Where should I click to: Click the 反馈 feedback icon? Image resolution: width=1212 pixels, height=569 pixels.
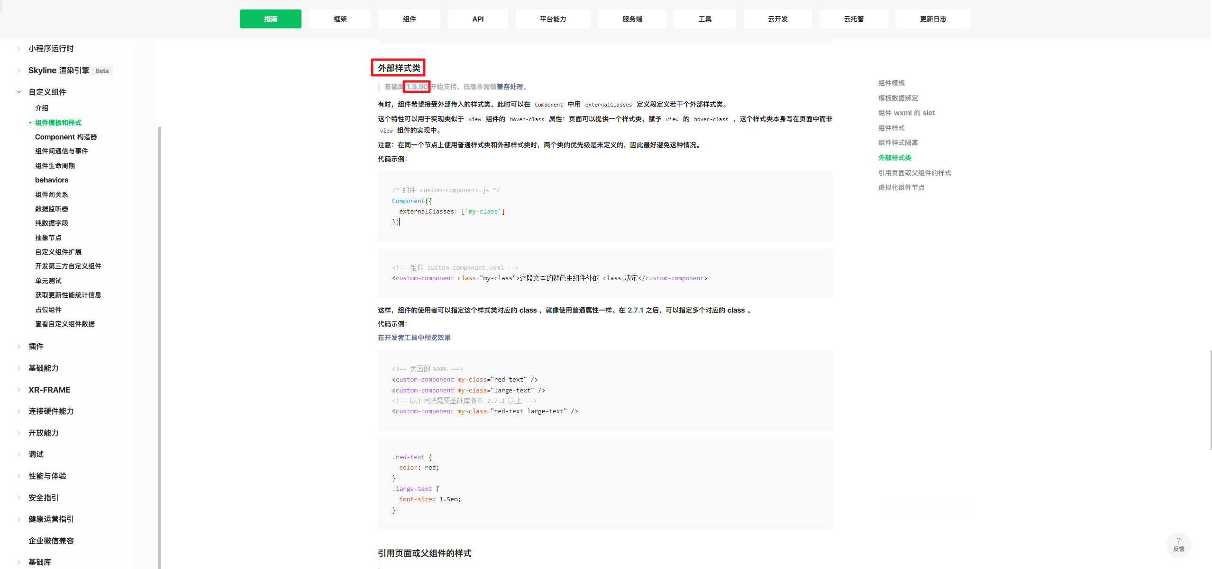pos(1179,544)
